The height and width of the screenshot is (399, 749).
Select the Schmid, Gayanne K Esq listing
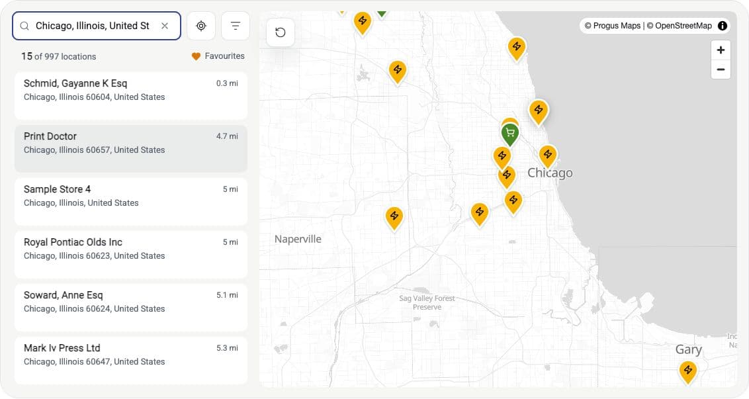coord(131,95)
